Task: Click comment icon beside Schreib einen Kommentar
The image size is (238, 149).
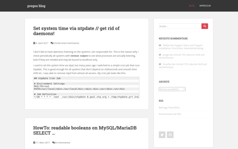Action: pos(52,43)
